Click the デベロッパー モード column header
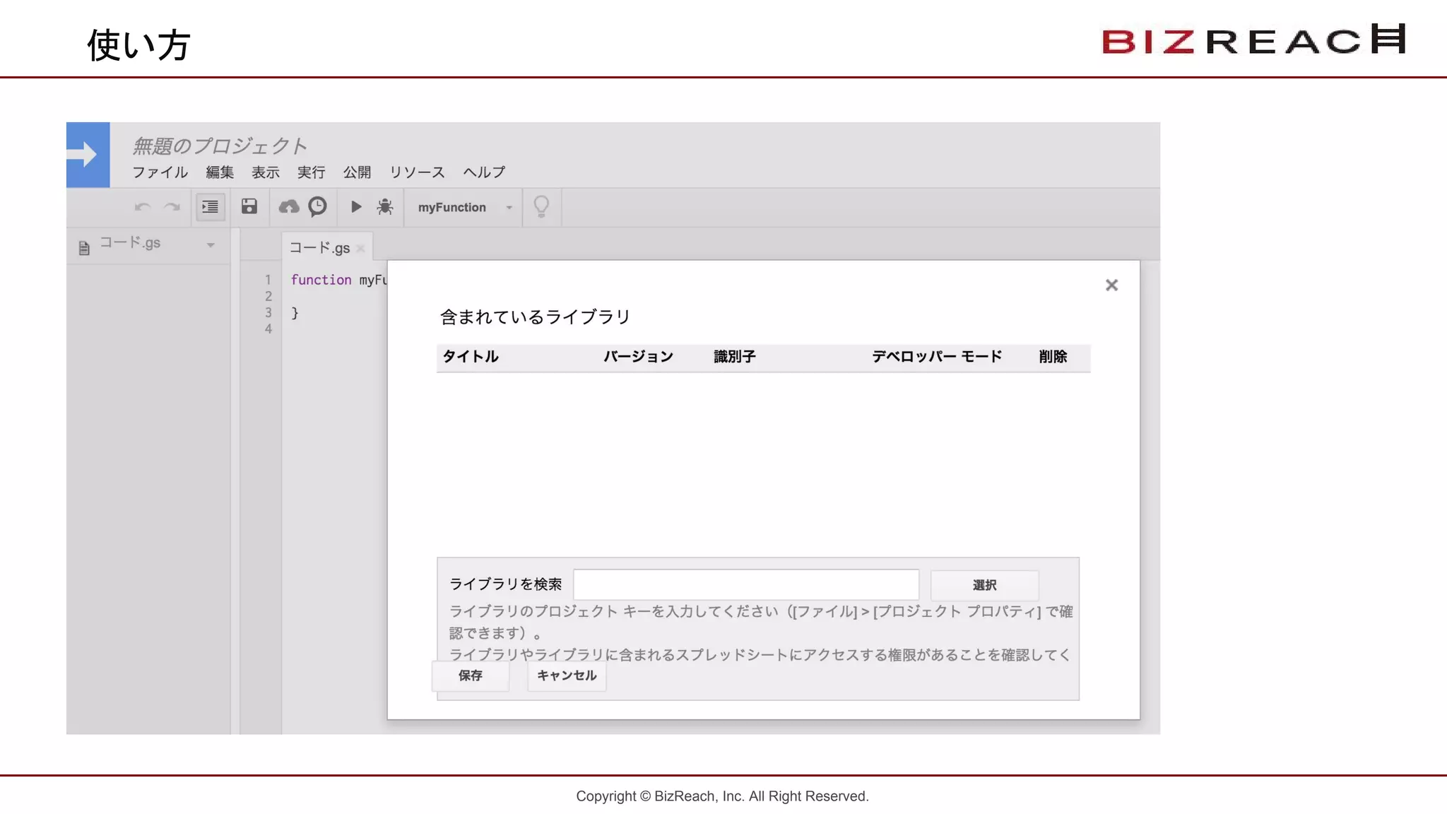The height and width of the screenshot is (814, 1447). (937, 356)
